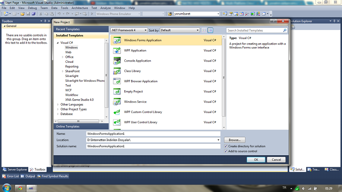Switch to the Server Explorer tab
The image size is (342, 192).
(15, 169)
